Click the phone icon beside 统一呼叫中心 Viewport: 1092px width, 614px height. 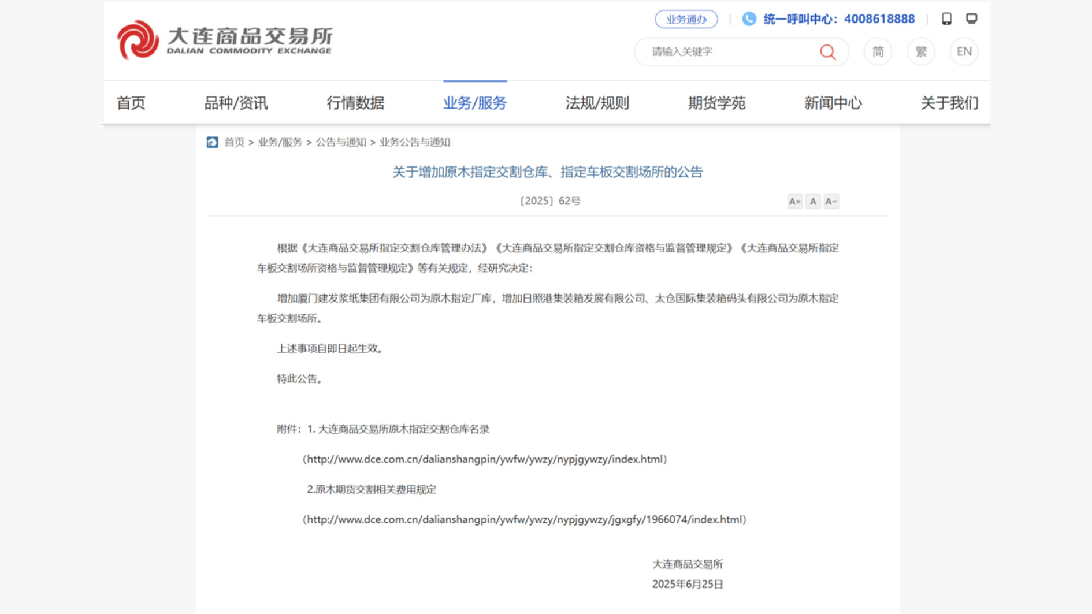coord(749,18)
